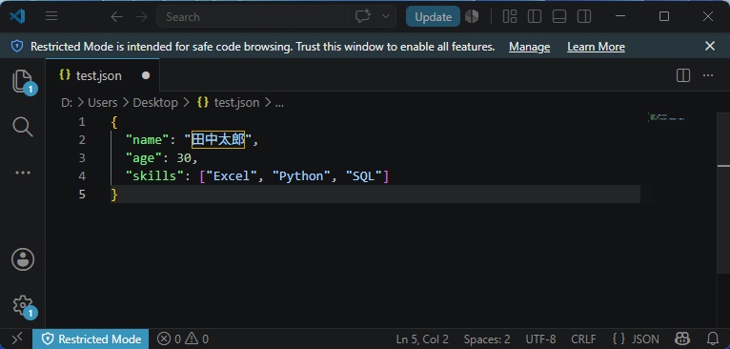Click the selected text 田中太郎
Screen dimensions: 730x349
point(218,140)
